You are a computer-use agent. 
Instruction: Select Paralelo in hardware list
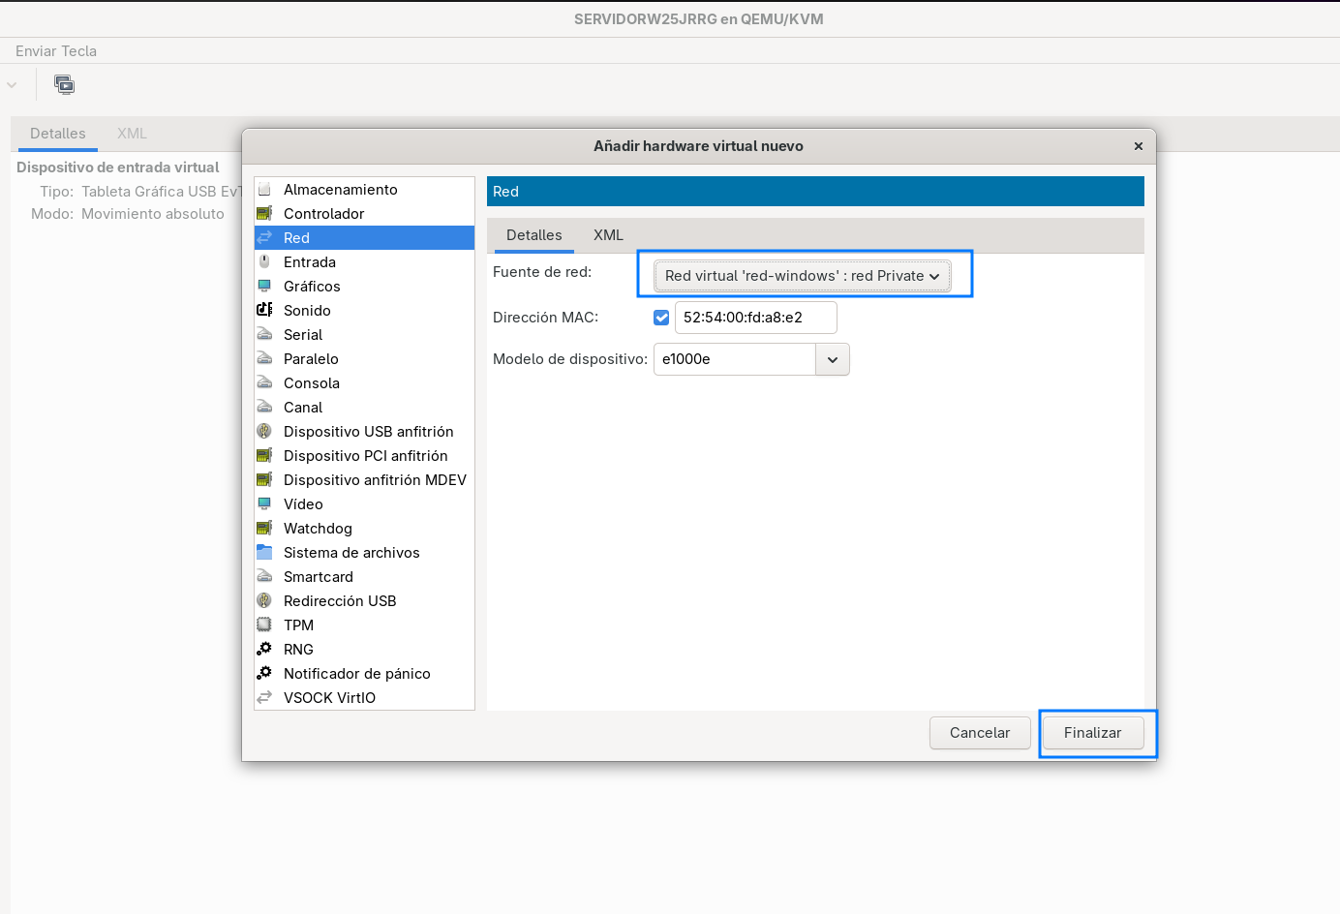[x=364, y=359]
